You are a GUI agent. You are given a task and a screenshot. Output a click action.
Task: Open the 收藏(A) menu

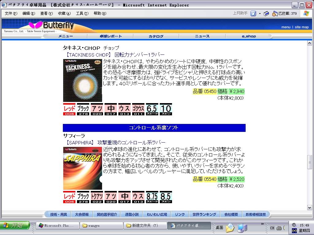[x=64, y=13]
